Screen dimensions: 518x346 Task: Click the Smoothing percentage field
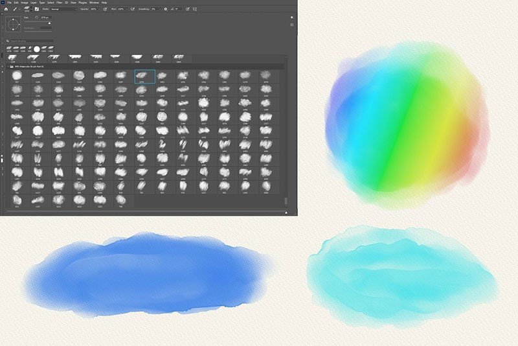tap(154, 9)
